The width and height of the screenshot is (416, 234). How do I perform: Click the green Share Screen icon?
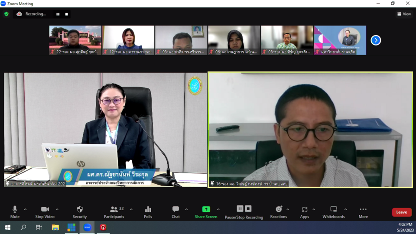(x=206, y=209)
